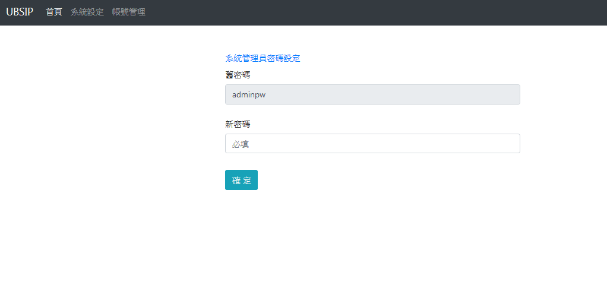Viewport: 607px width, 294px height.
Task: Expand the 系統設定 navigation item
Action: pos(87,12)
